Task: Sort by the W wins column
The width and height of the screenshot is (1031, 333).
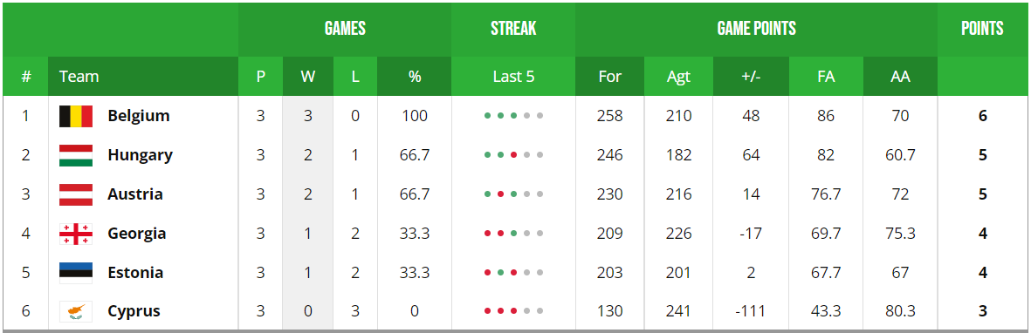Action: point(307,76)
